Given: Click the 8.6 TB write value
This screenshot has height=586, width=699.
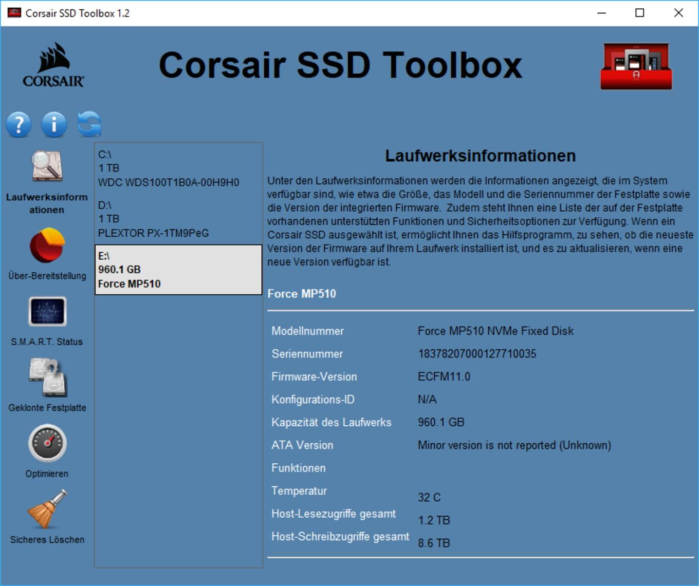Looking at the screenshot, I should [434, 543].
